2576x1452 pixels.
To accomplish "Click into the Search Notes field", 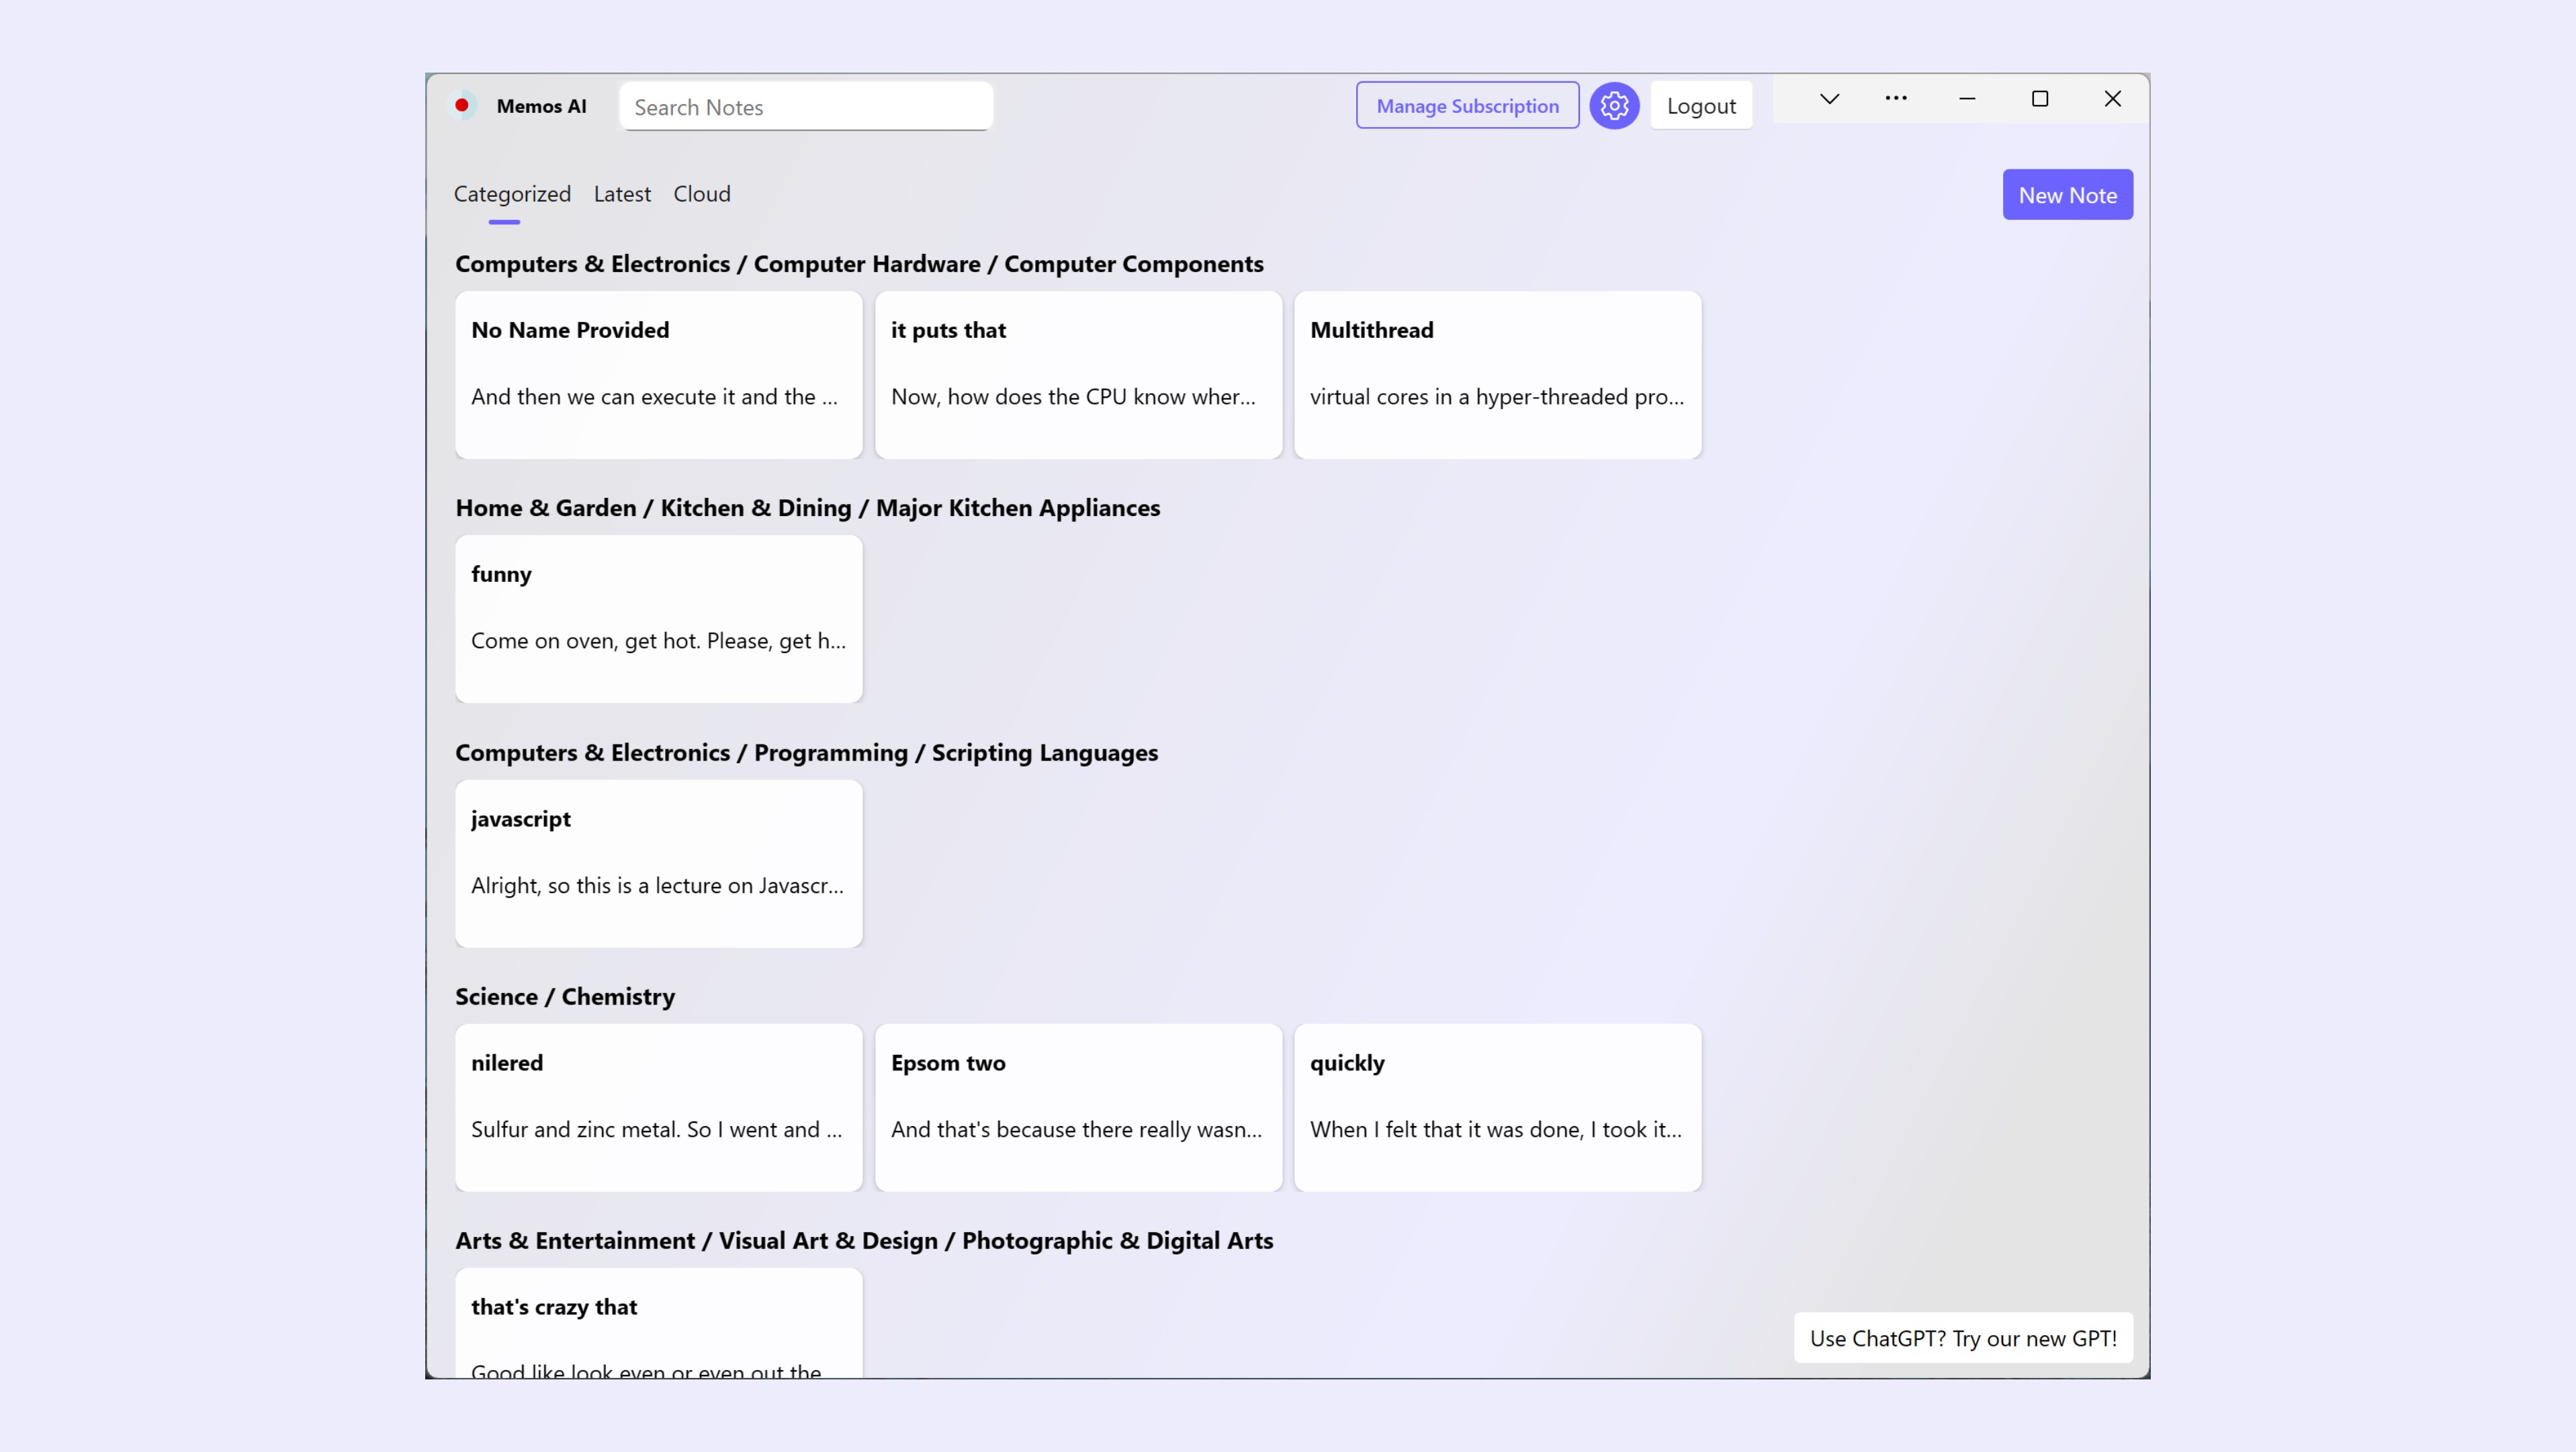I will pos(805,107).
